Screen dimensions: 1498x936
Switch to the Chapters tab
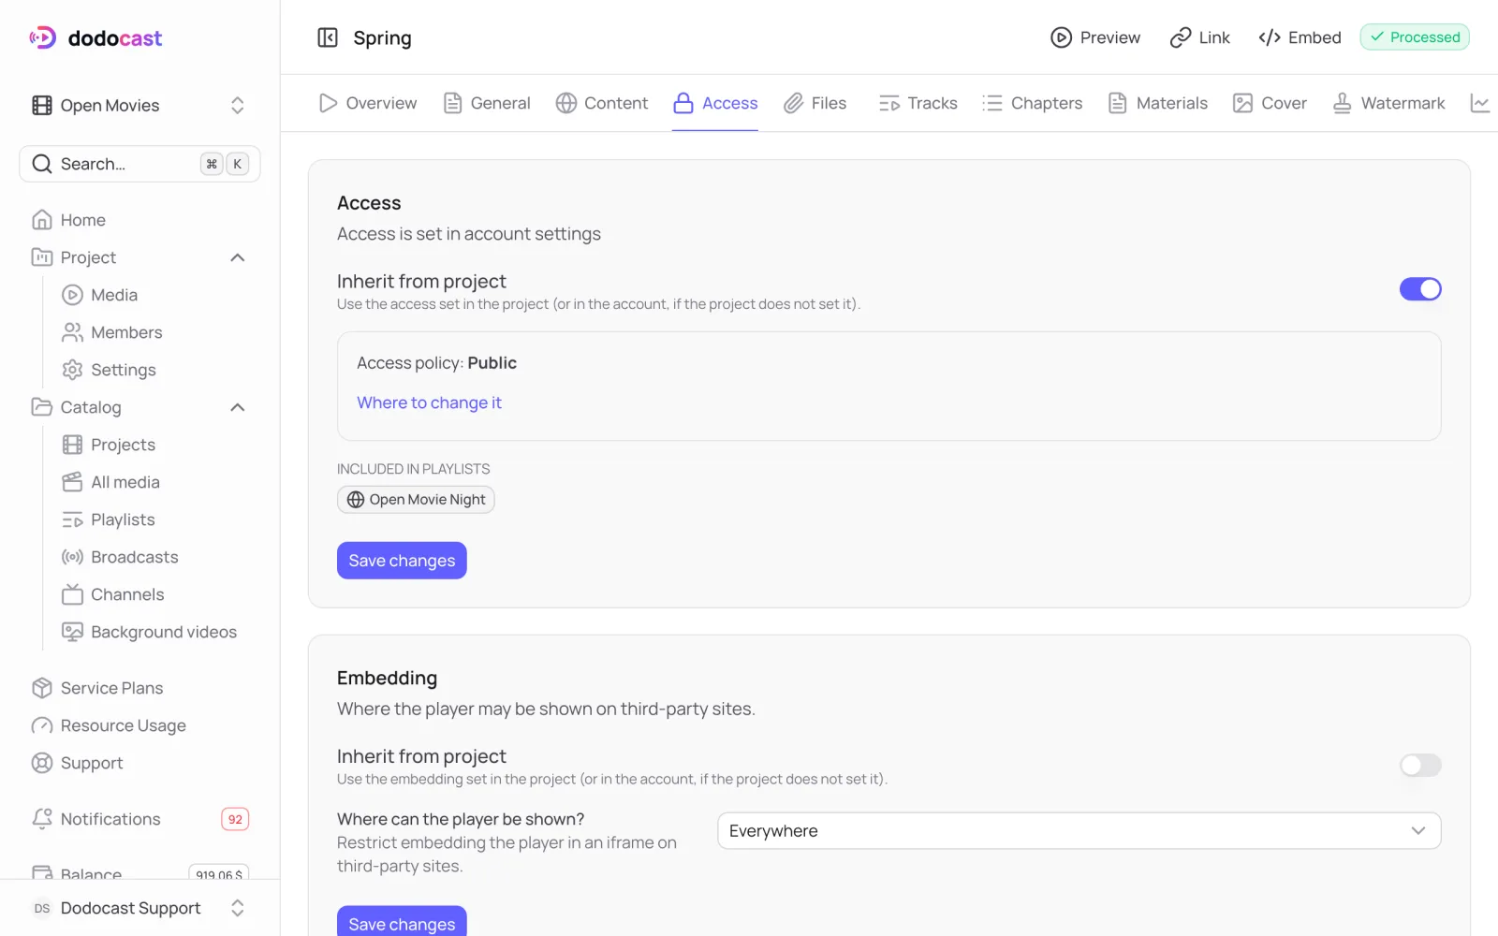click(x=1033, y=103)
